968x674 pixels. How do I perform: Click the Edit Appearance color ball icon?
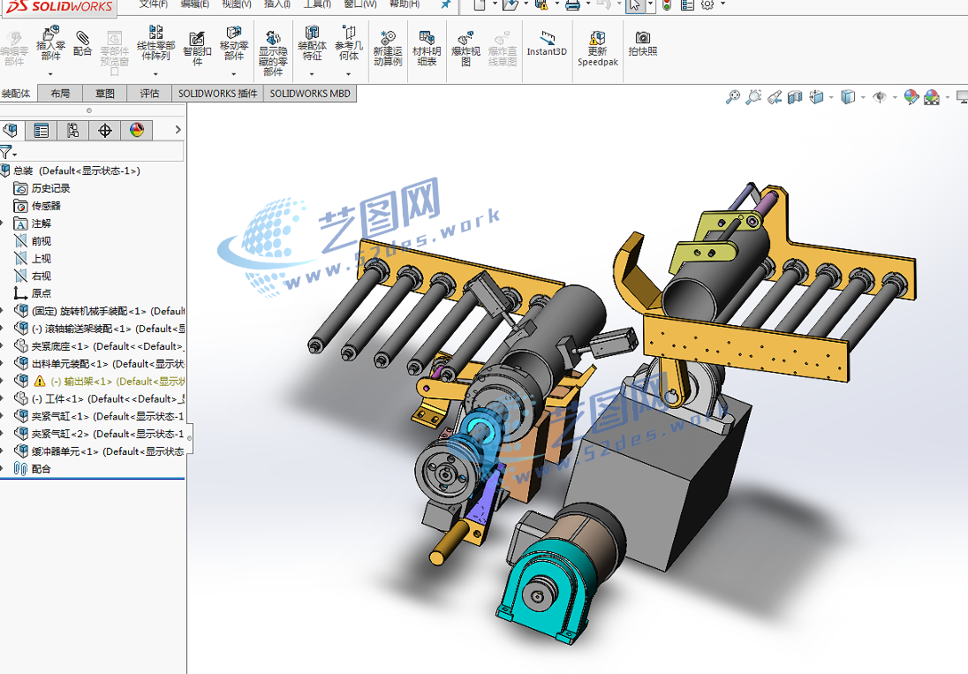911,97
